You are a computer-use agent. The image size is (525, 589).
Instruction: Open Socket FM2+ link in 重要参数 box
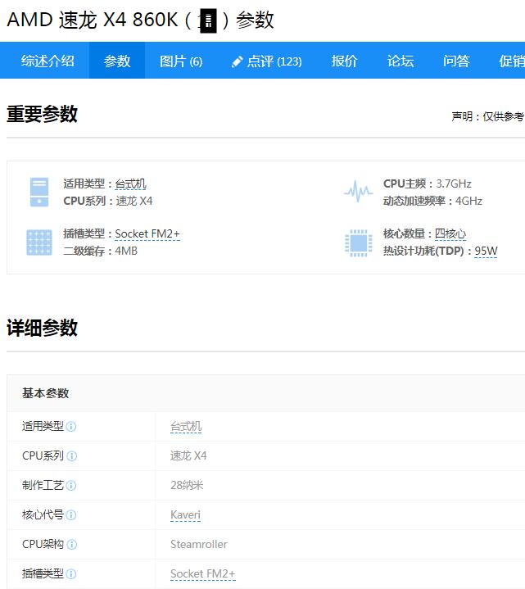click(147, 233)
